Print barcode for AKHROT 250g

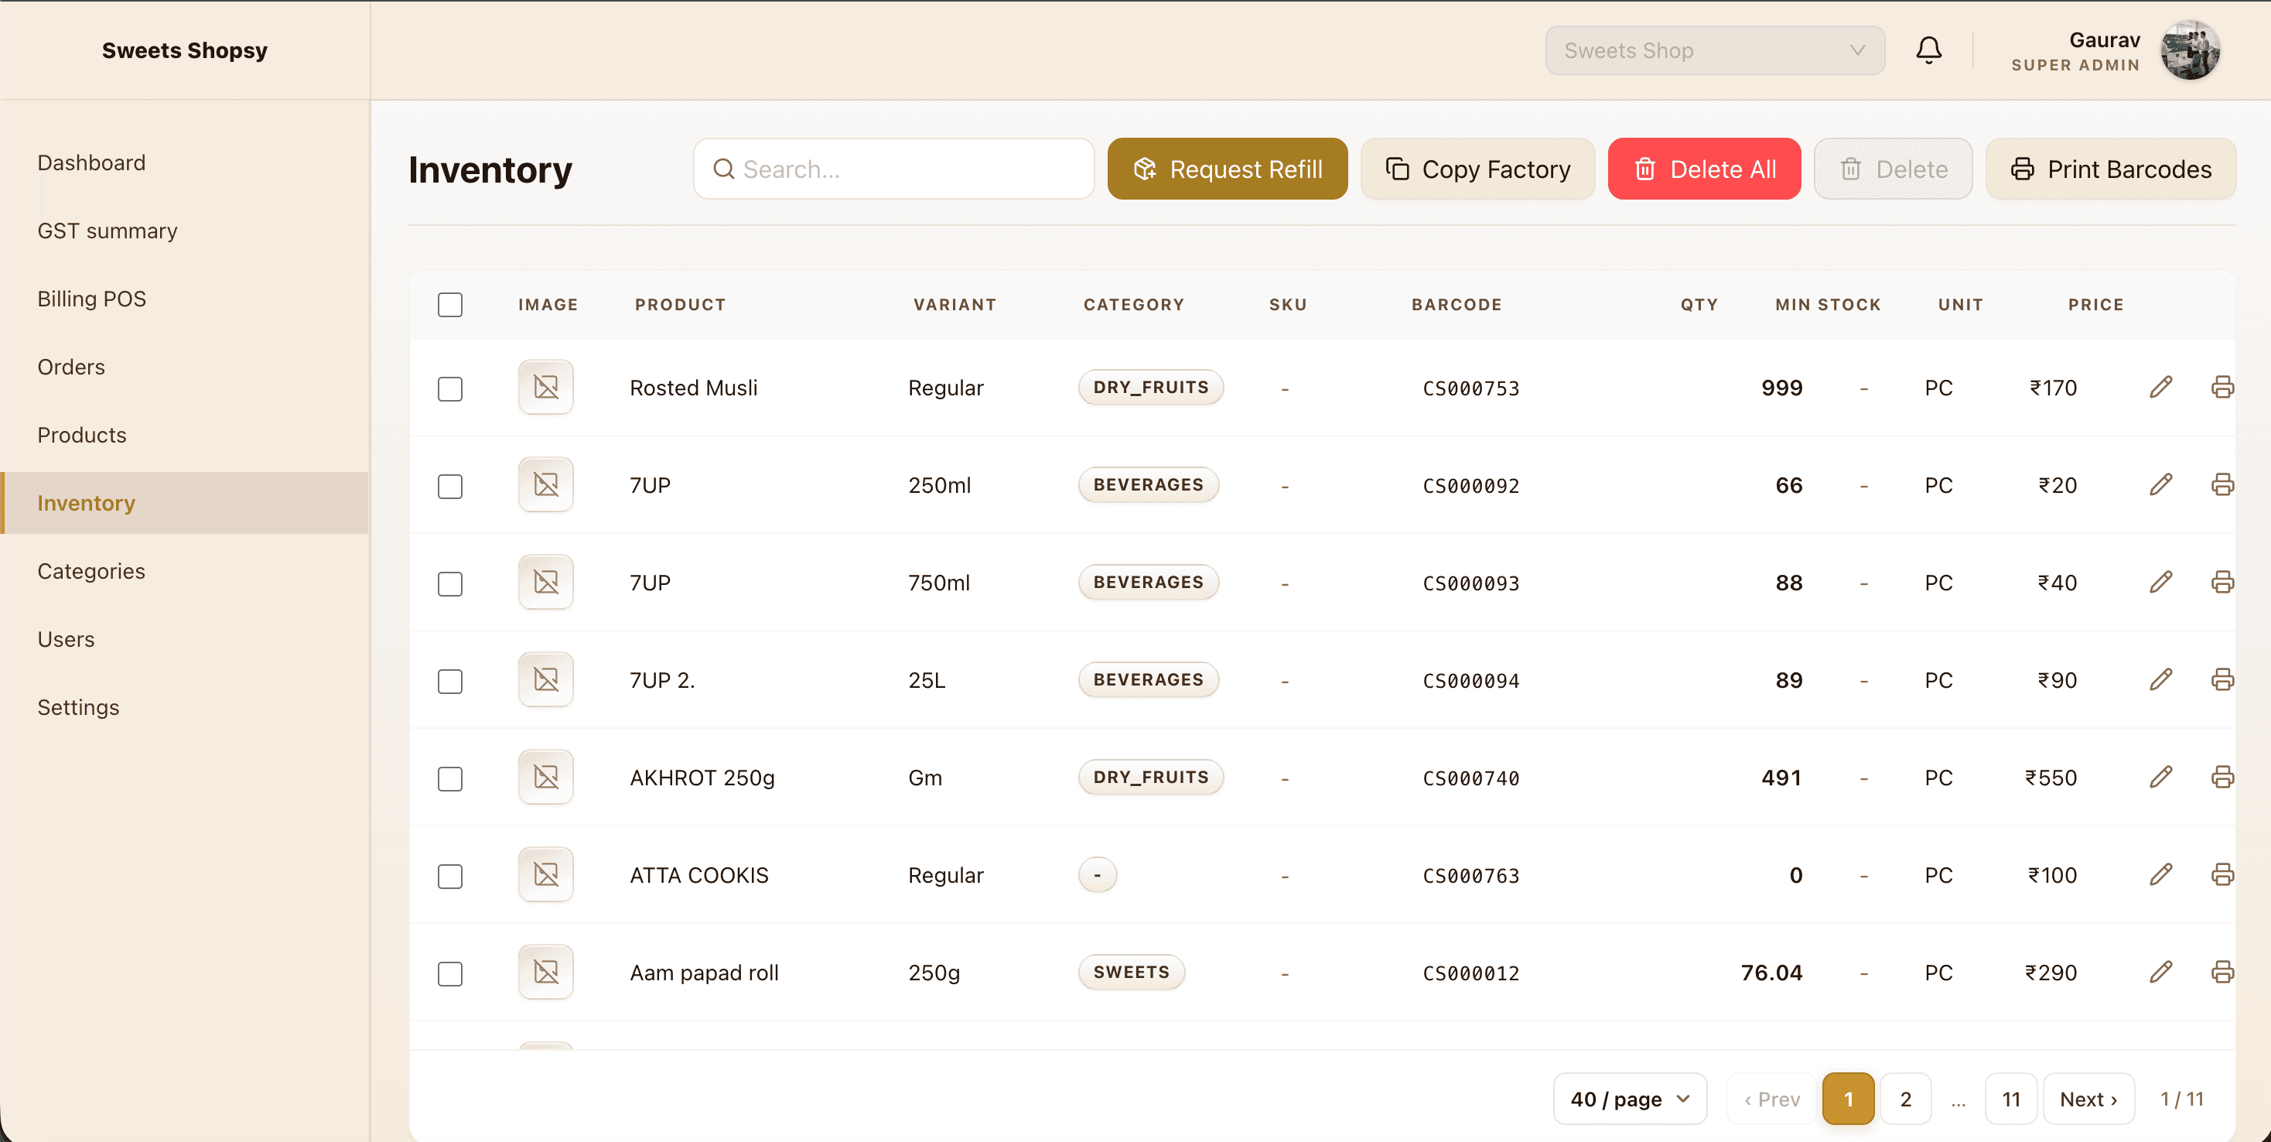coord(2221,777)
